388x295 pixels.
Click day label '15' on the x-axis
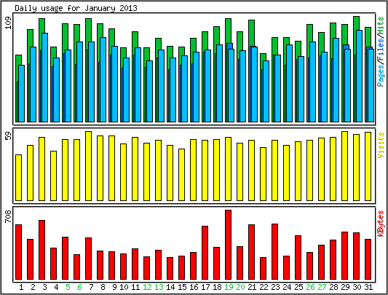(182, 287)
